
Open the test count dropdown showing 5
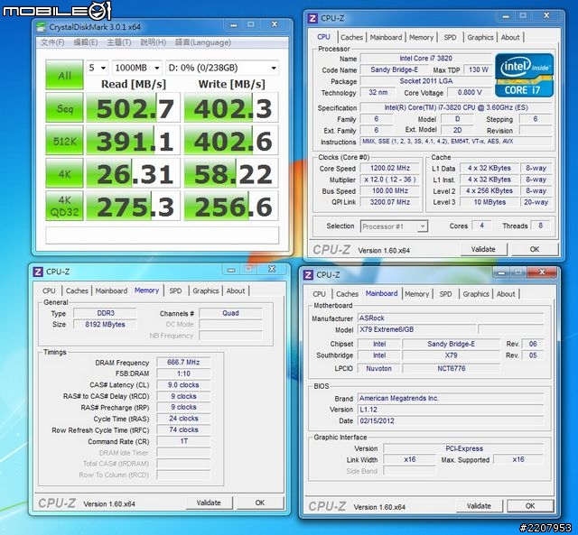point(98,68)
